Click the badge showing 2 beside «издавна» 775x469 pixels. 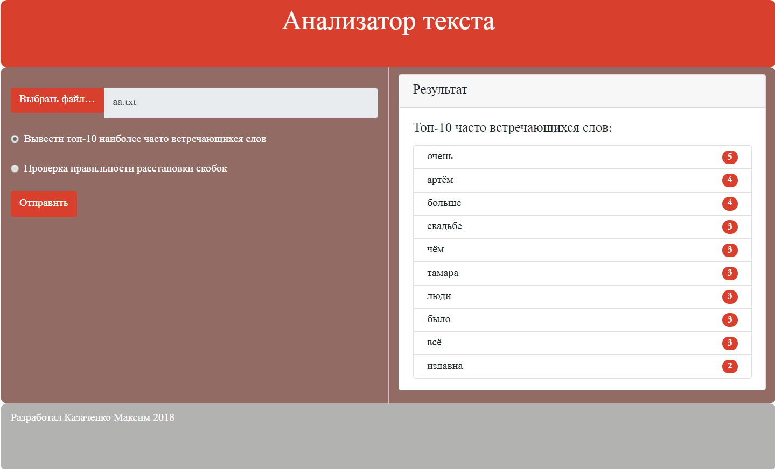pos(730,366)
